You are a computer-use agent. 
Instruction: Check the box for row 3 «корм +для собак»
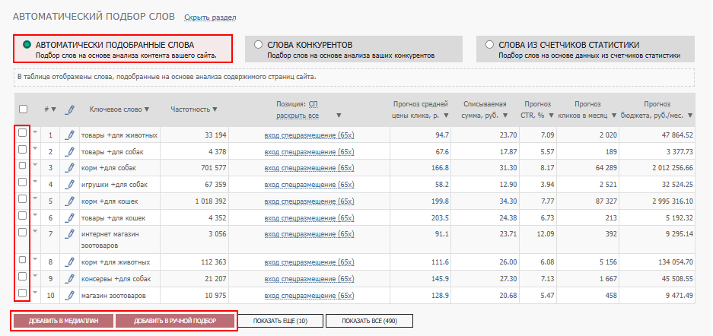click(x=23, y=166)
